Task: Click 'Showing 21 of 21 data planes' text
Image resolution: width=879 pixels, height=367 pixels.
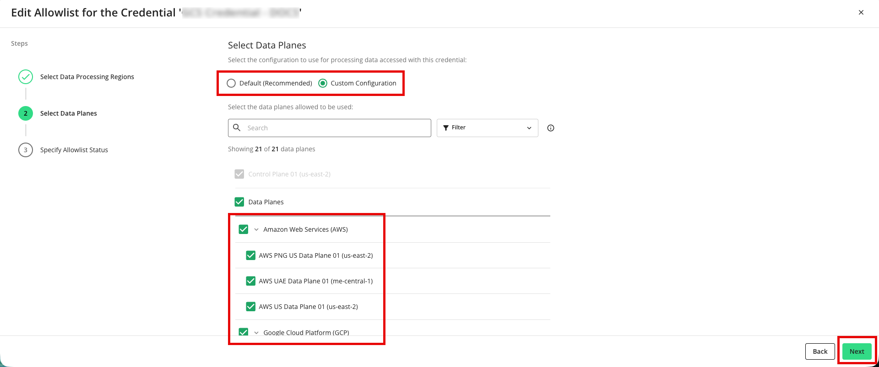Action: (271, 149)
